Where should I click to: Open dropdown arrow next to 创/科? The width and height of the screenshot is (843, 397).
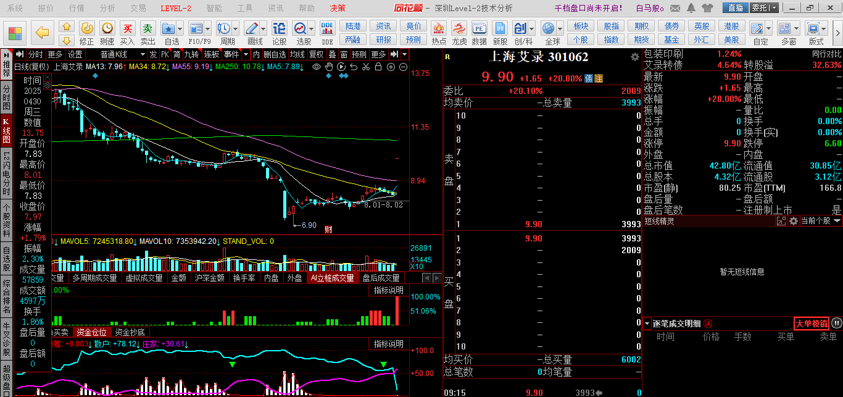531,28
